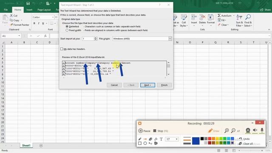Open recorder text size 17 dropdown
The image size is (272, 153).
pos(177,139)
